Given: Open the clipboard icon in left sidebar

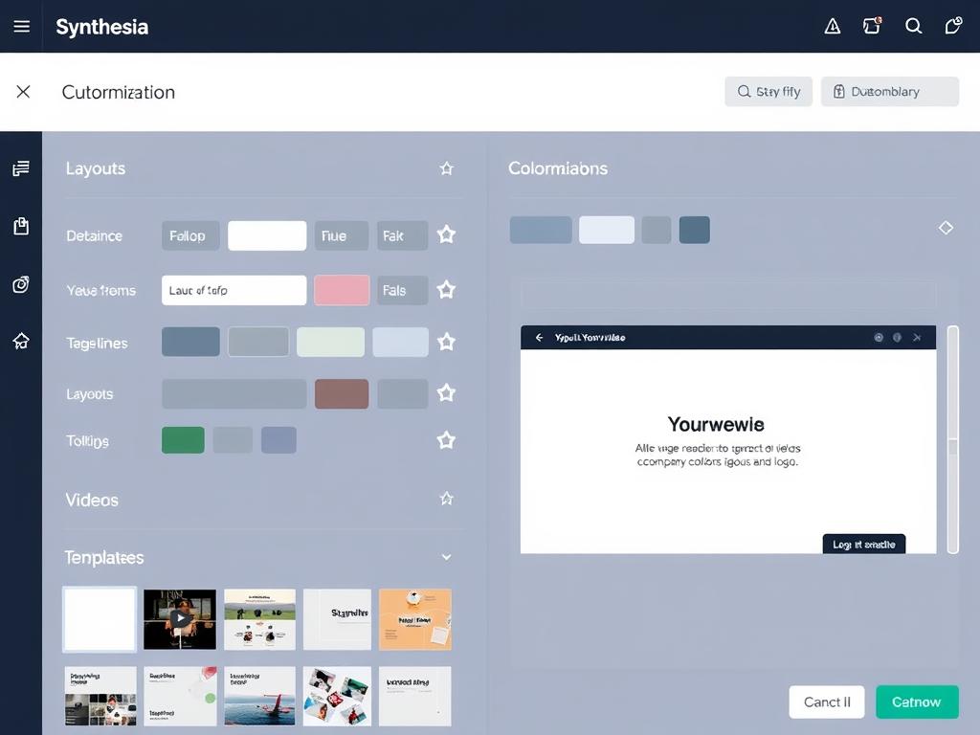Looking at the screenshot, I should click(21, 227).
